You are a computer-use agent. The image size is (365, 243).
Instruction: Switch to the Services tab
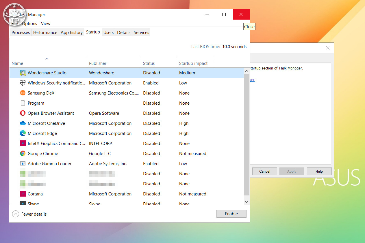point(141,33)
